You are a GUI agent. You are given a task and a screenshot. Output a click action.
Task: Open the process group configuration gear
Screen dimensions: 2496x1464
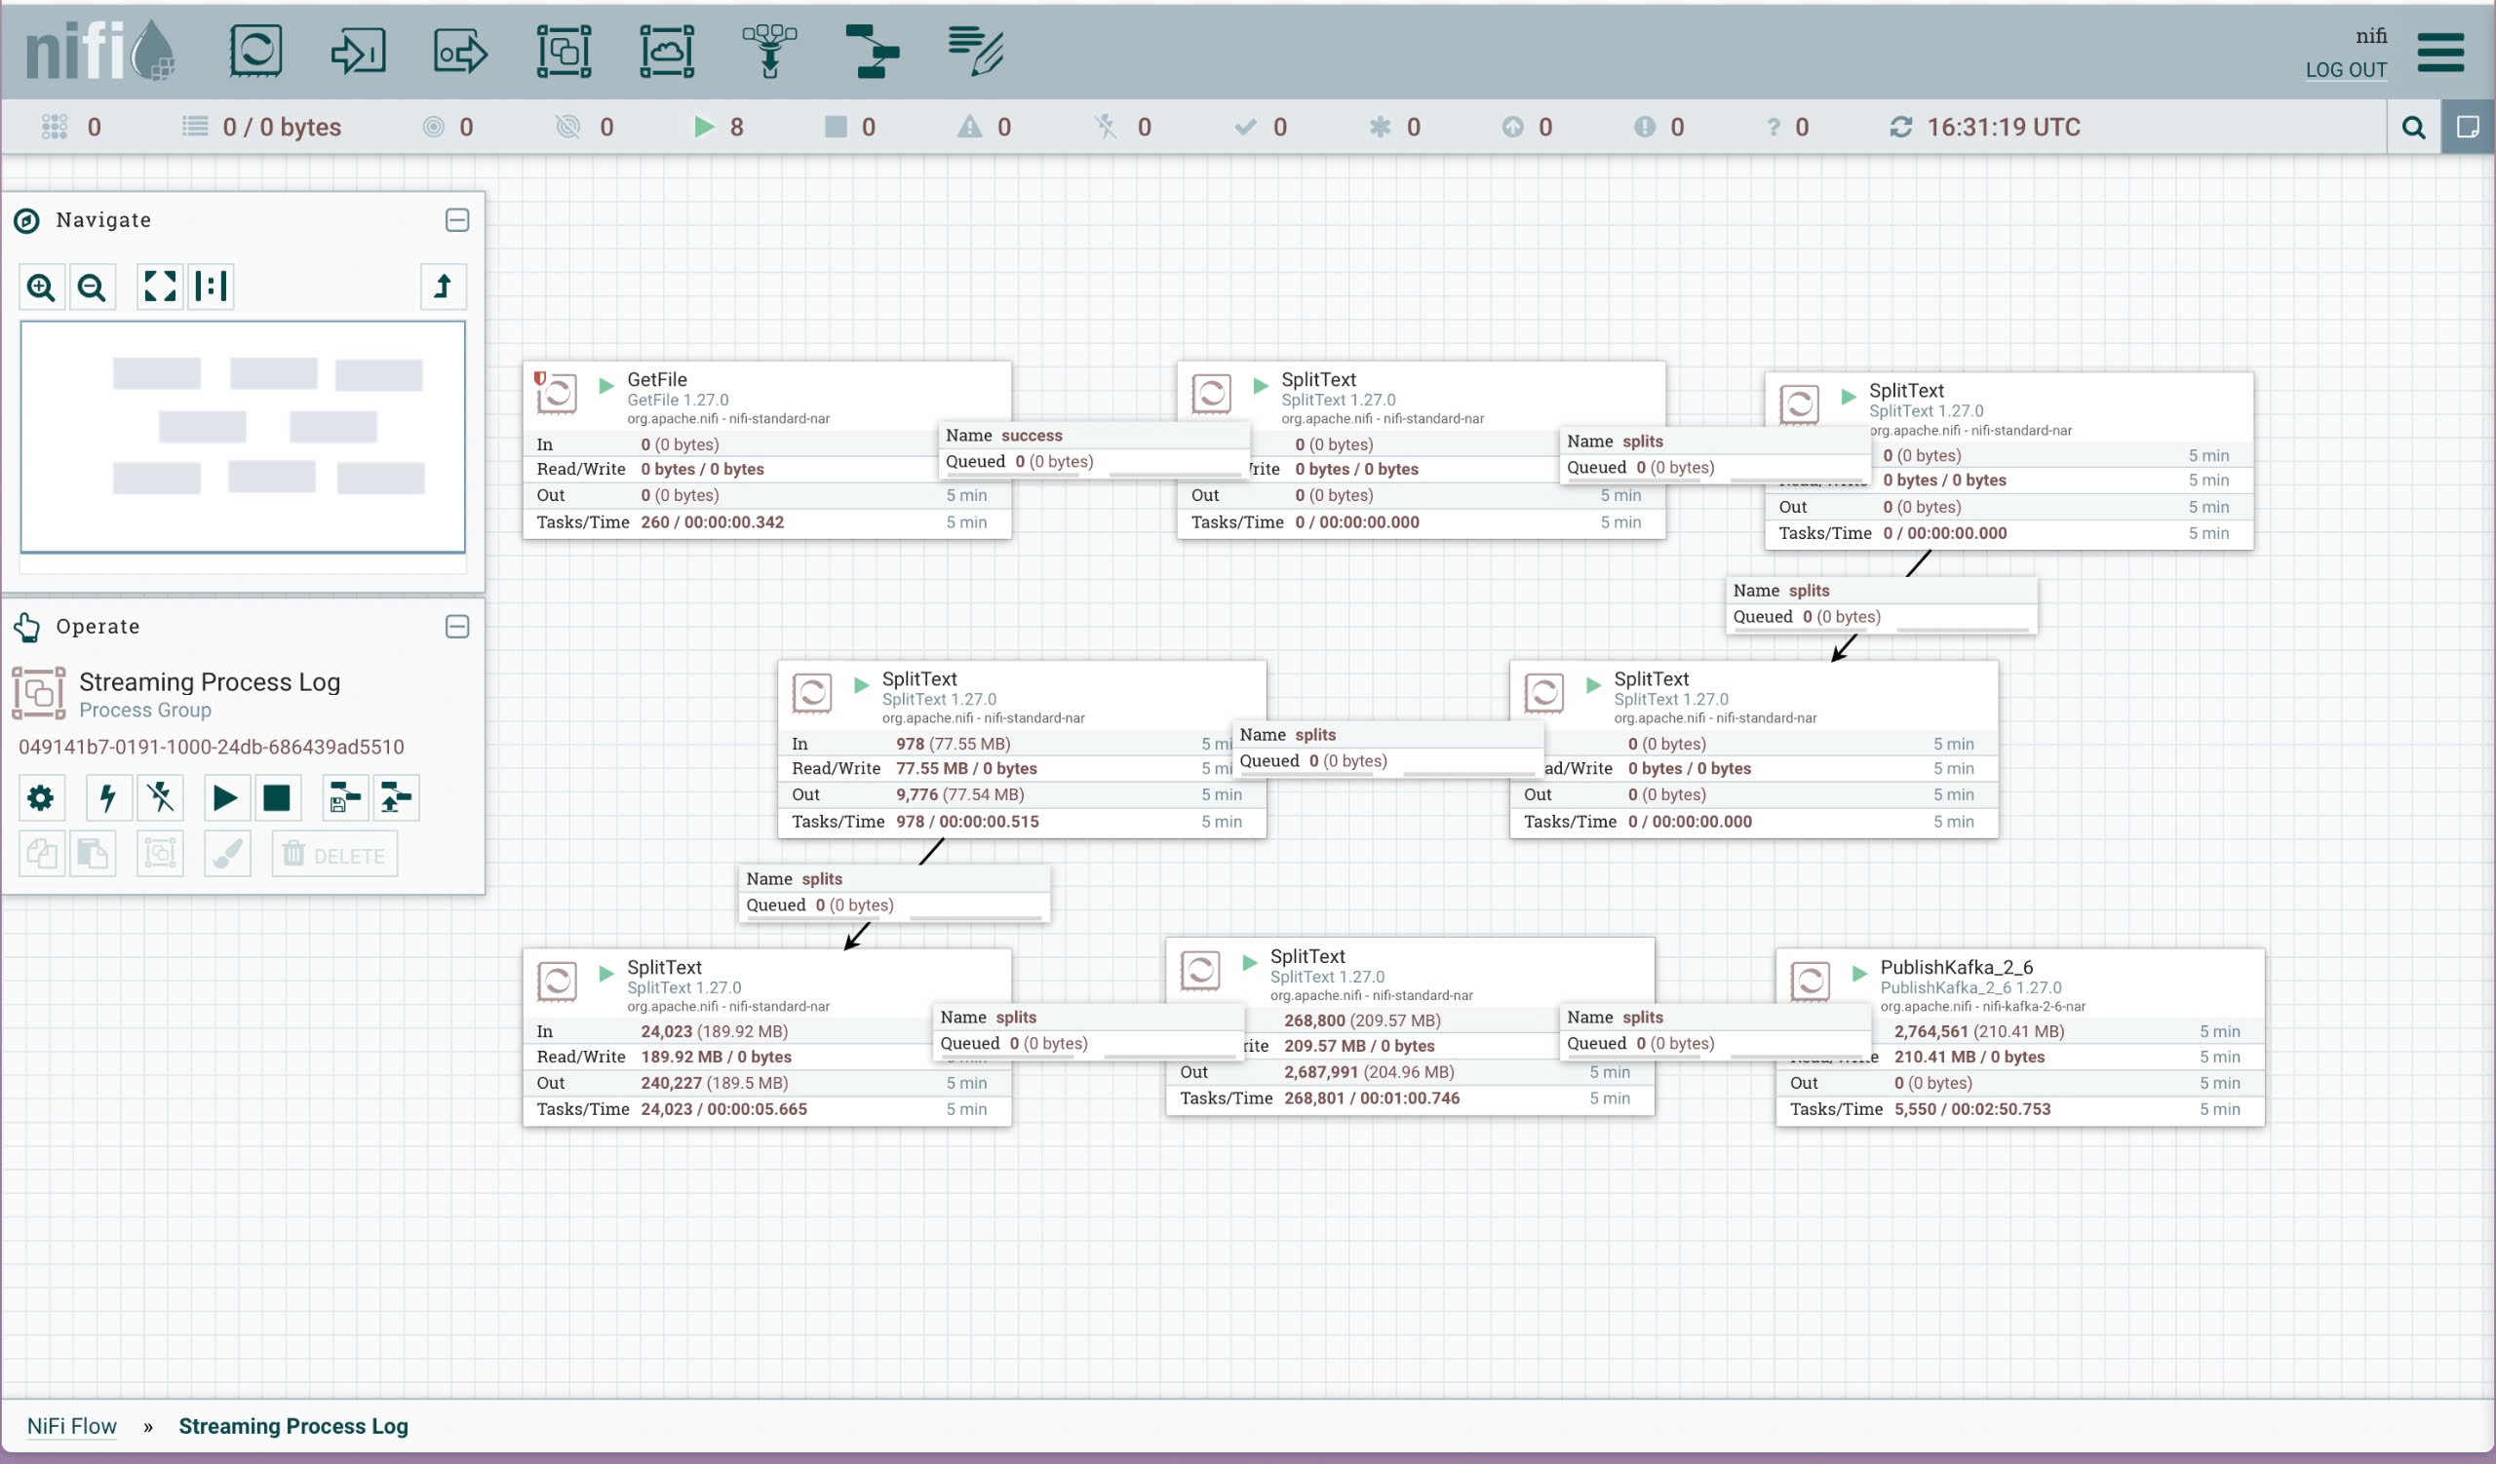click(x=42, y=798)
